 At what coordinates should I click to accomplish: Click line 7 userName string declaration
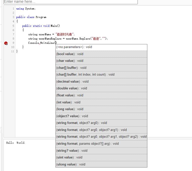[x=51, y=34]
